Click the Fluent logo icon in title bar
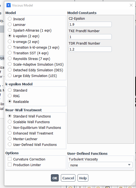The image size is (136, 188). 9,5
